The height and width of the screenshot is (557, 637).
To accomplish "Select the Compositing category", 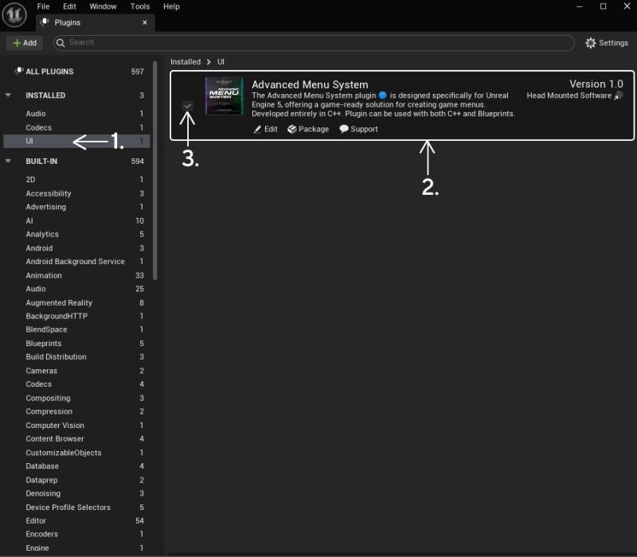I will click(76, 398).
